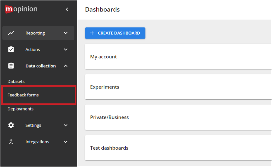Expand the Actions menu
Image resolution: width=272 pixels, height=167 pixels.
[x=66, y=49]
